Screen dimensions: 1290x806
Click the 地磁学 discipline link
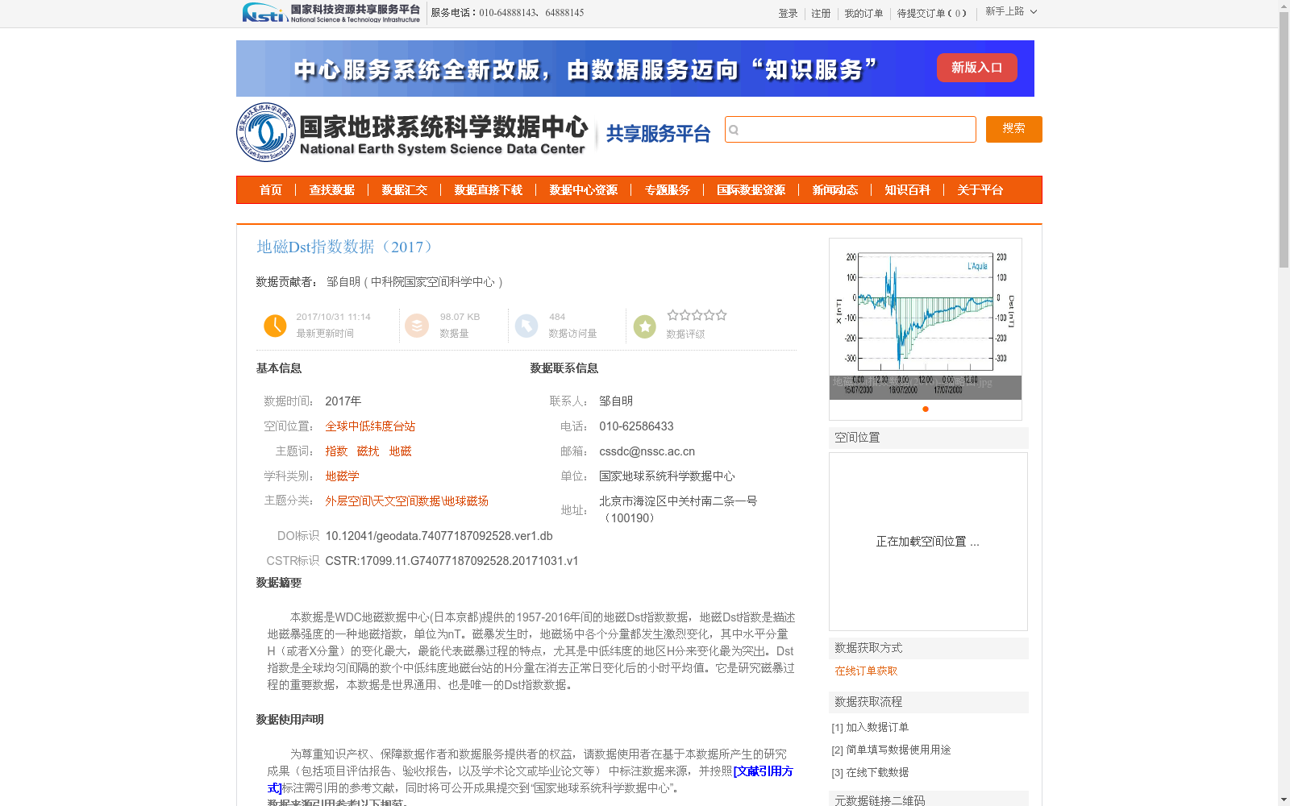(342, 476)
